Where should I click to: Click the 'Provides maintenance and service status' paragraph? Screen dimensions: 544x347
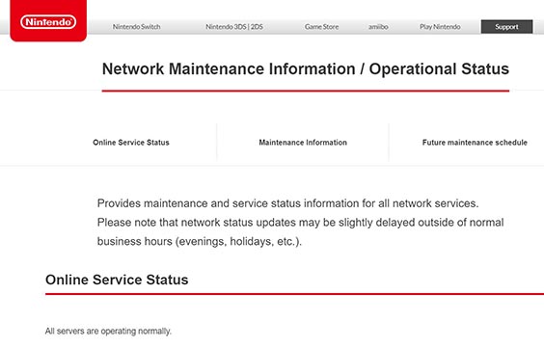pyautogui.click(x=287, y=203)
